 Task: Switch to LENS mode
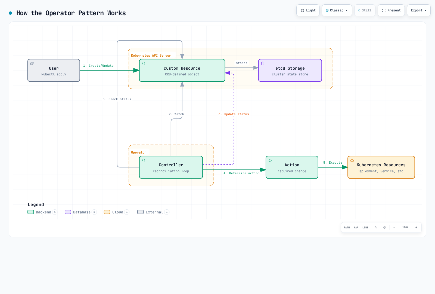click(x=365, y=228)
